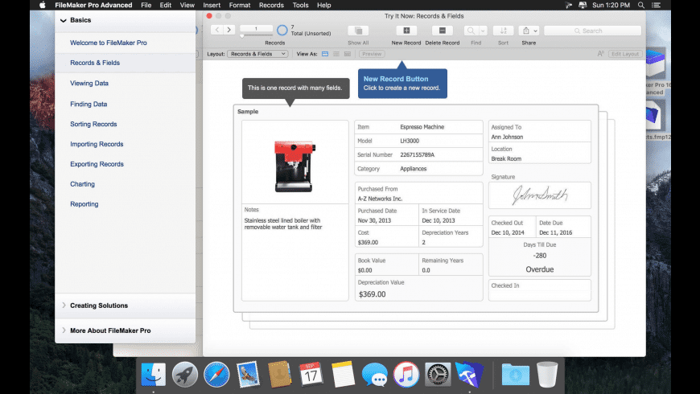Switch to Table view icon
The height and width of the screenshot is (394, 700).
[x=348, y=54]
